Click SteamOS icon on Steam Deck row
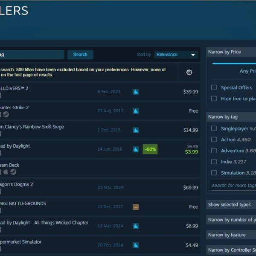 [13, 172]
